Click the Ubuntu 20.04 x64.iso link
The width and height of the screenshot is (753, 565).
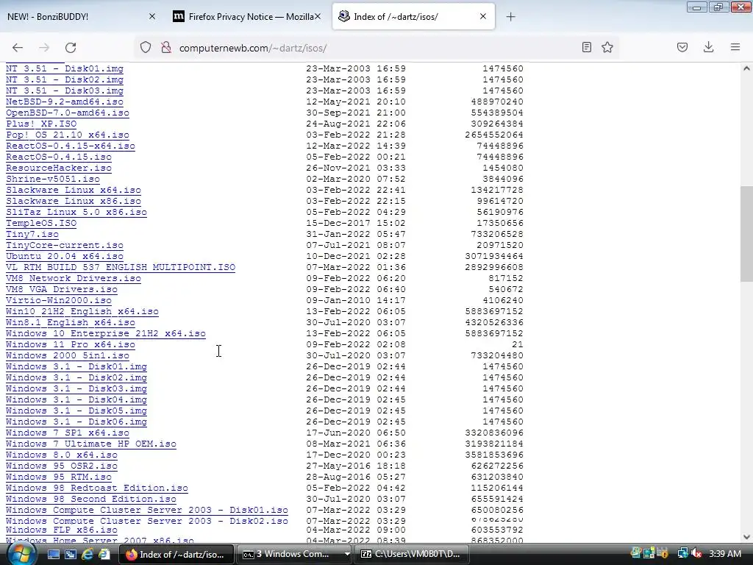[65, 257]
